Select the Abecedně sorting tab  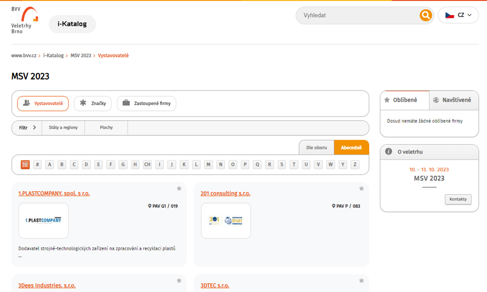(x=351, y=147)
